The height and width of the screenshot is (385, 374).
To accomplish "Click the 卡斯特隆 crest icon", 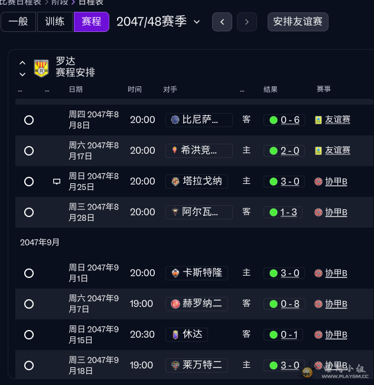I will pos(175,273).
